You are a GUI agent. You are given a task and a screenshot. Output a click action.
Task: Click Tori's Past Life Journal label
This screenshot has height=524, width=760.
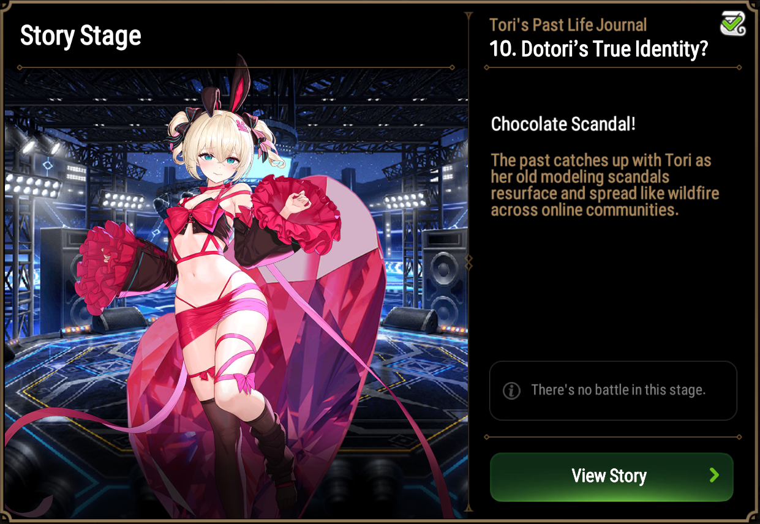coord(568,25)
